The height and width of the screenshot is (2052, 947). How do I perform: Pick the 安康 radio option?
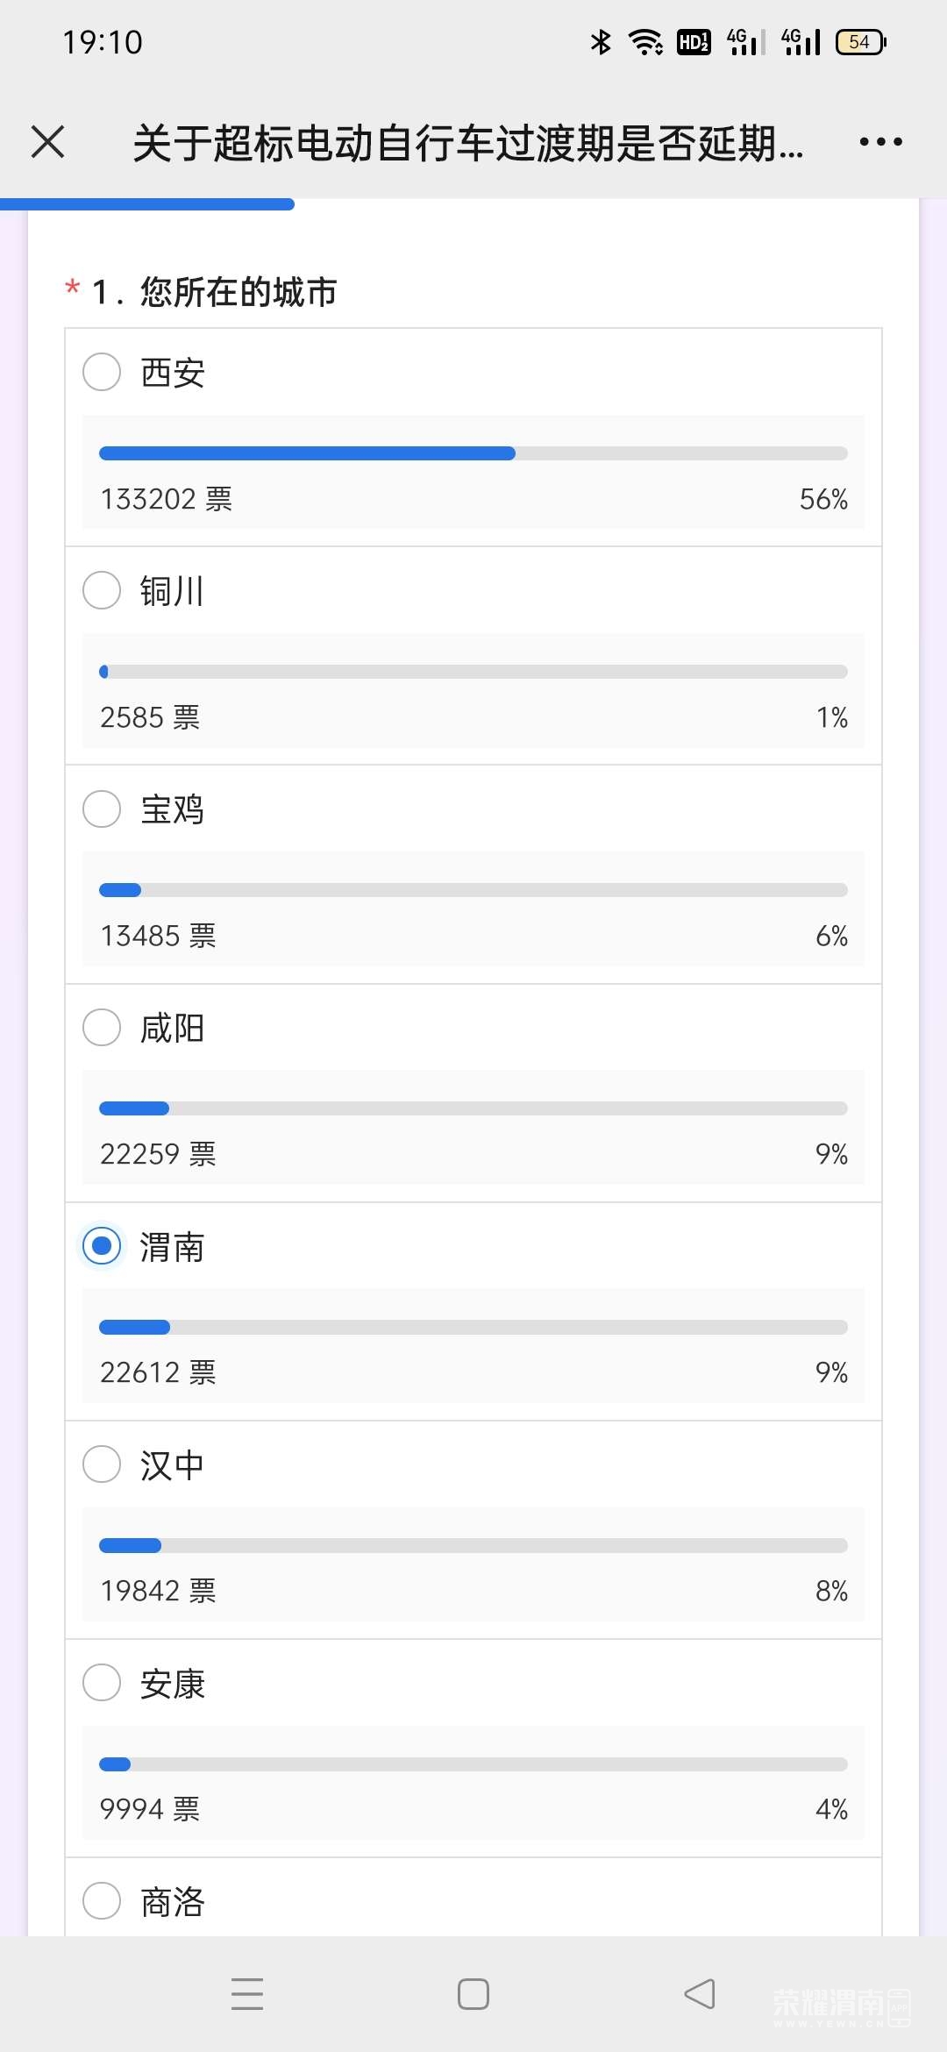pos(102,1682)
